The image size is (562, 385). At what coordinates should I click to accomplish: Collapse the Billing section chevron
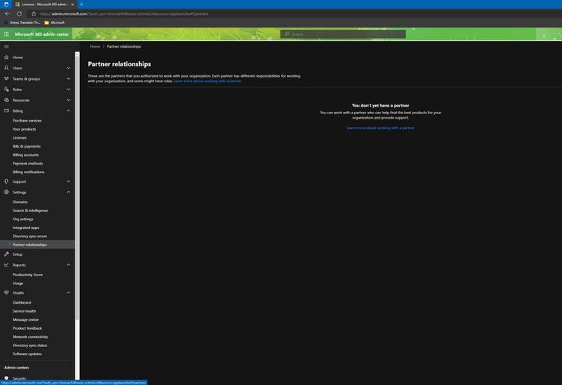click(69, 111)
